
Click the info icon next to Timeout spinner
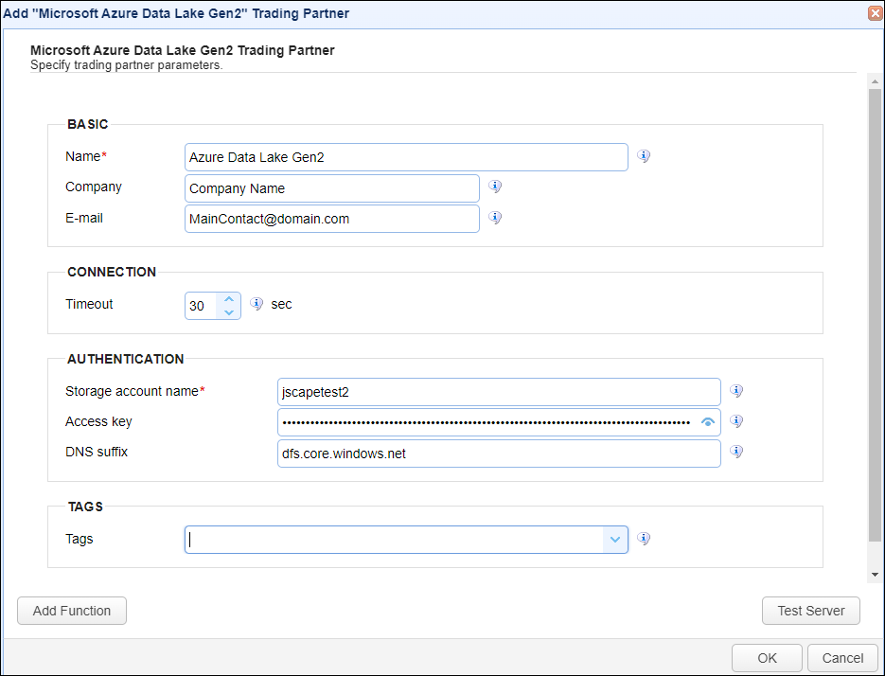(257, 304)
